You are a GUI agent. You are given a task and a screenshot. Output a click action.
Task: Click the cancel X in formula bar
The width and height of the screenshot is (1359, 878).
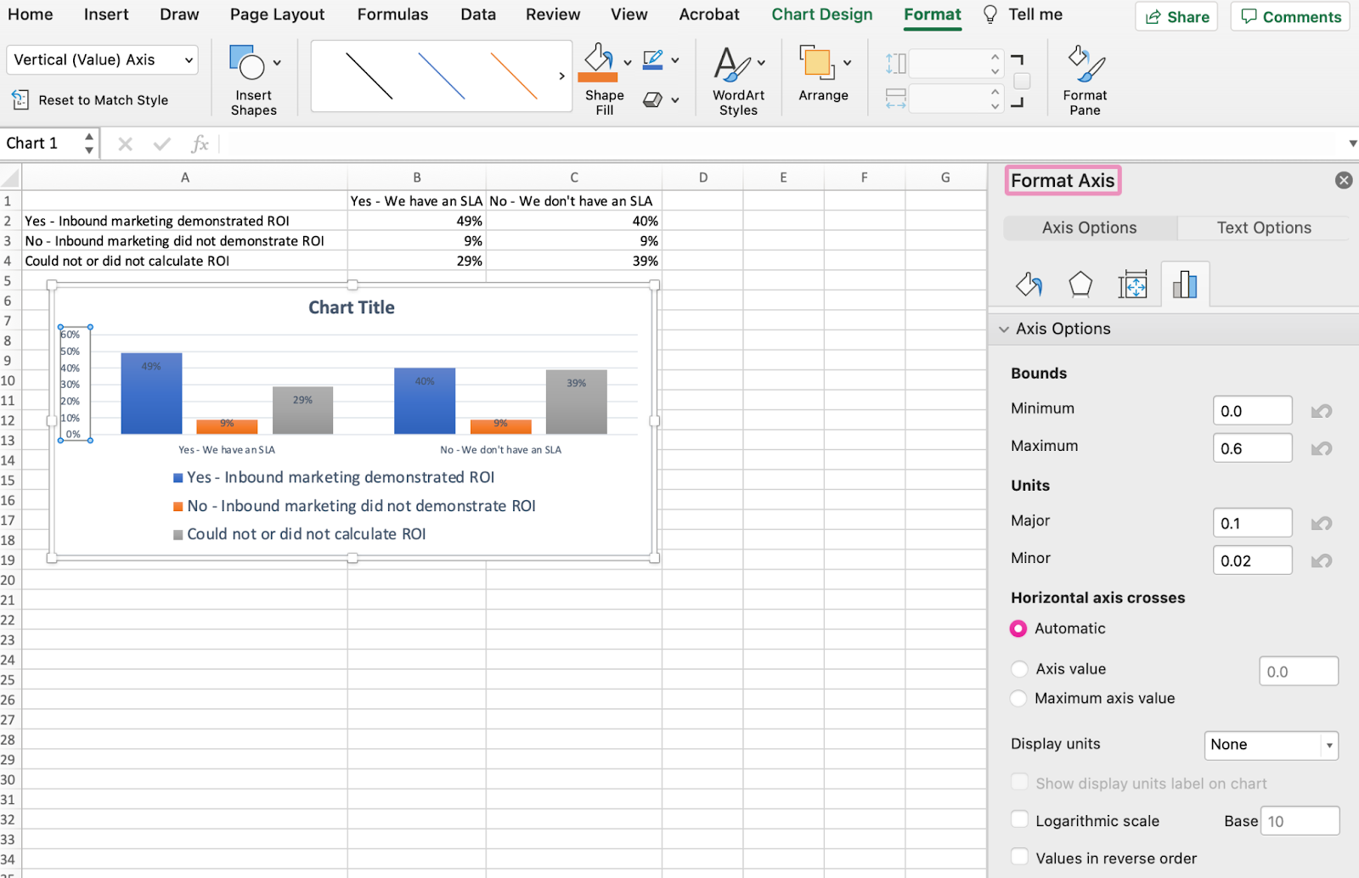pos(125,144)
